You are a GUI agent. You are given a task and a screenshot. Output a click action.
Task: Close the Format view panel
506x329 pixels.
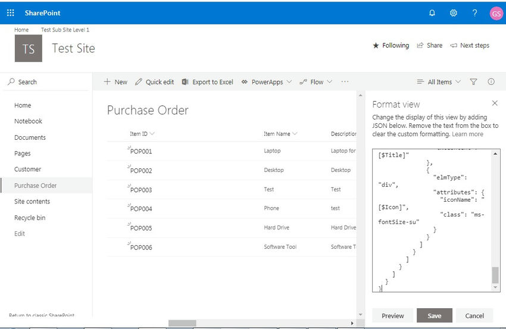tap(495, 104)
